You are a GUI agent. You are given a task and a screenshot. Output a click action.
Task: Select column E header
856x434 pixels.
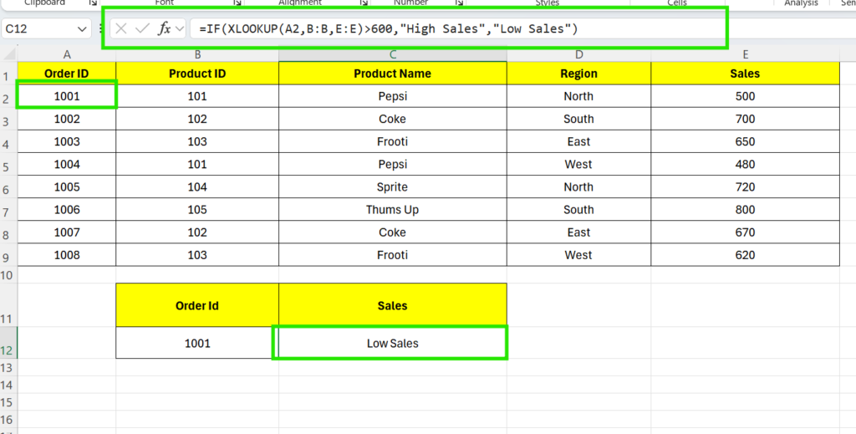click(x=745, y=54)
